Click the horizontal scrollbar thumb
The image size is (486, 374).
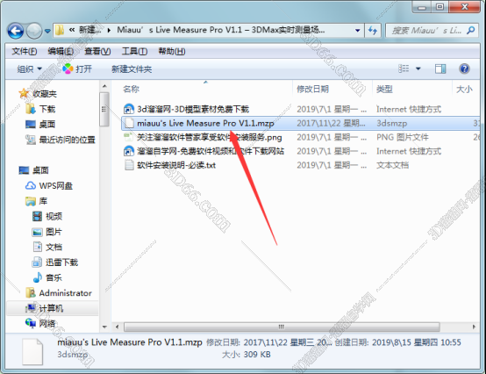tap(282, 327)
